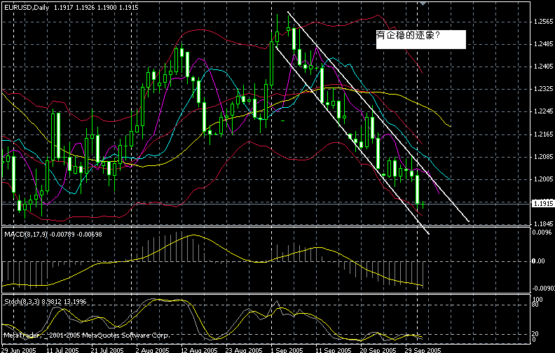
Task: Click the 2 Aug 2005 date label
Action: (x=153, y=350)
